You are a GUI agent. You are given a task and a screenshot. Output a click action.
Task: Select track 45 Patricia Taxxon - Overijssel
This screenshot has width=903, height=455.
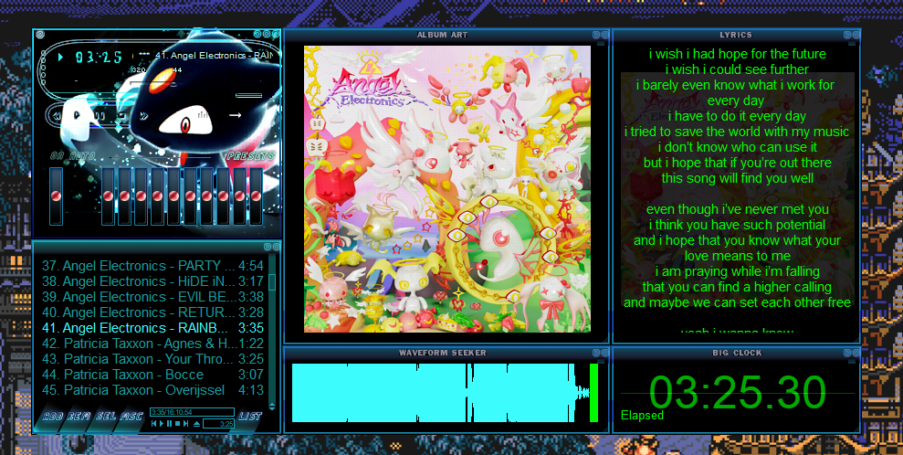(152, 390)
